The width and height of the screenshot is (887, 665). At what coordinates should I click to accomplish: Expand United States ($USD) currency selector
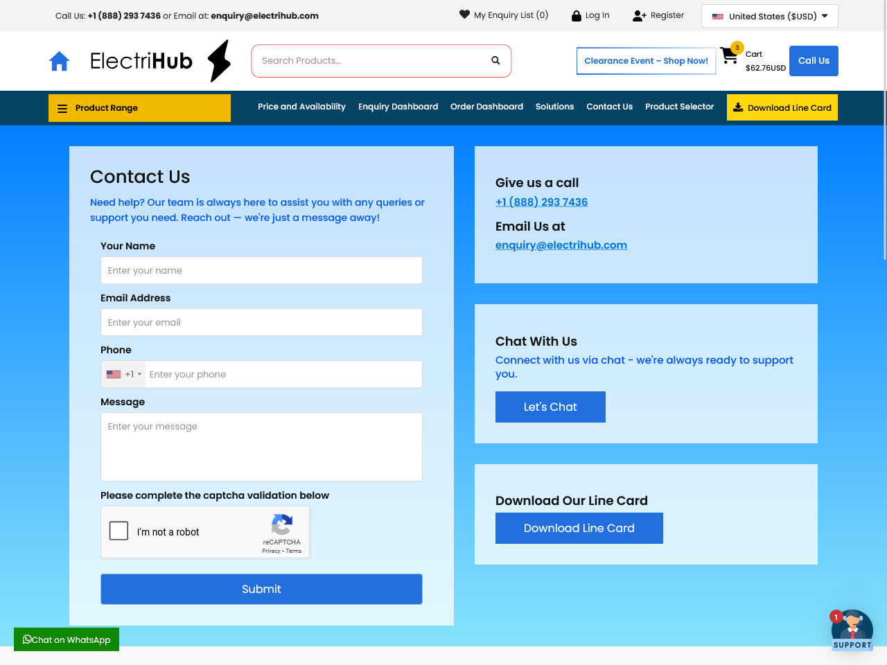[769, 16]
